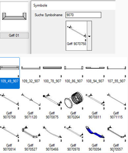Select the Griff 01 handle preview image
This screenshot has width=128, height=153.
(x=14, y=16)
